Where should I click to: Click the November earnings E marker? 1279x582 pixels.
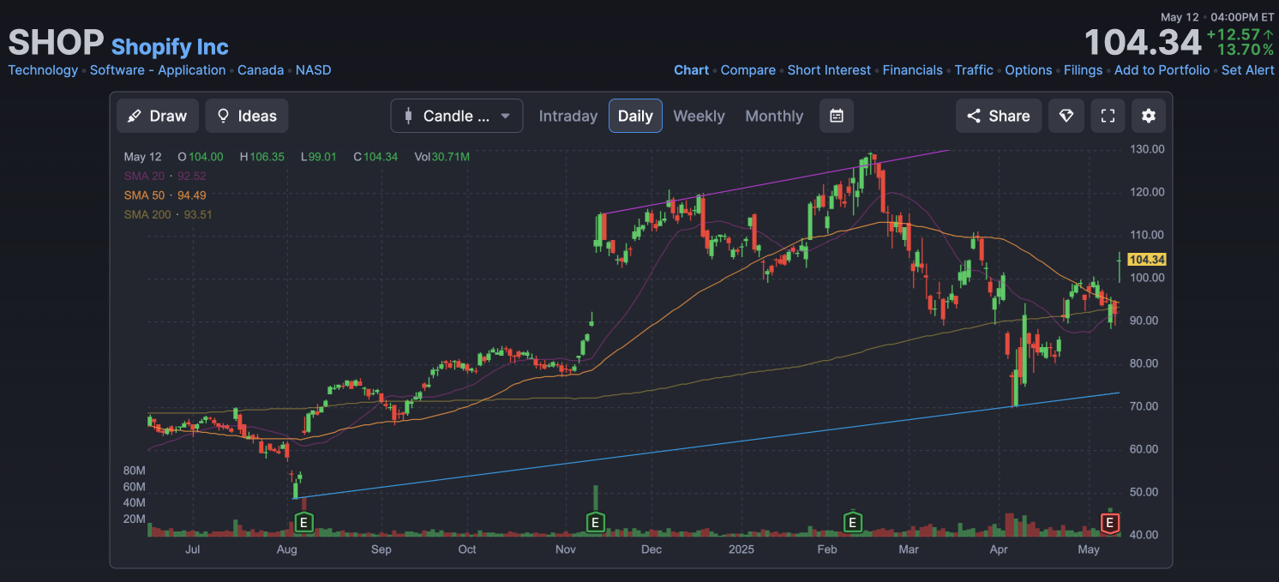tap(595, 521)
